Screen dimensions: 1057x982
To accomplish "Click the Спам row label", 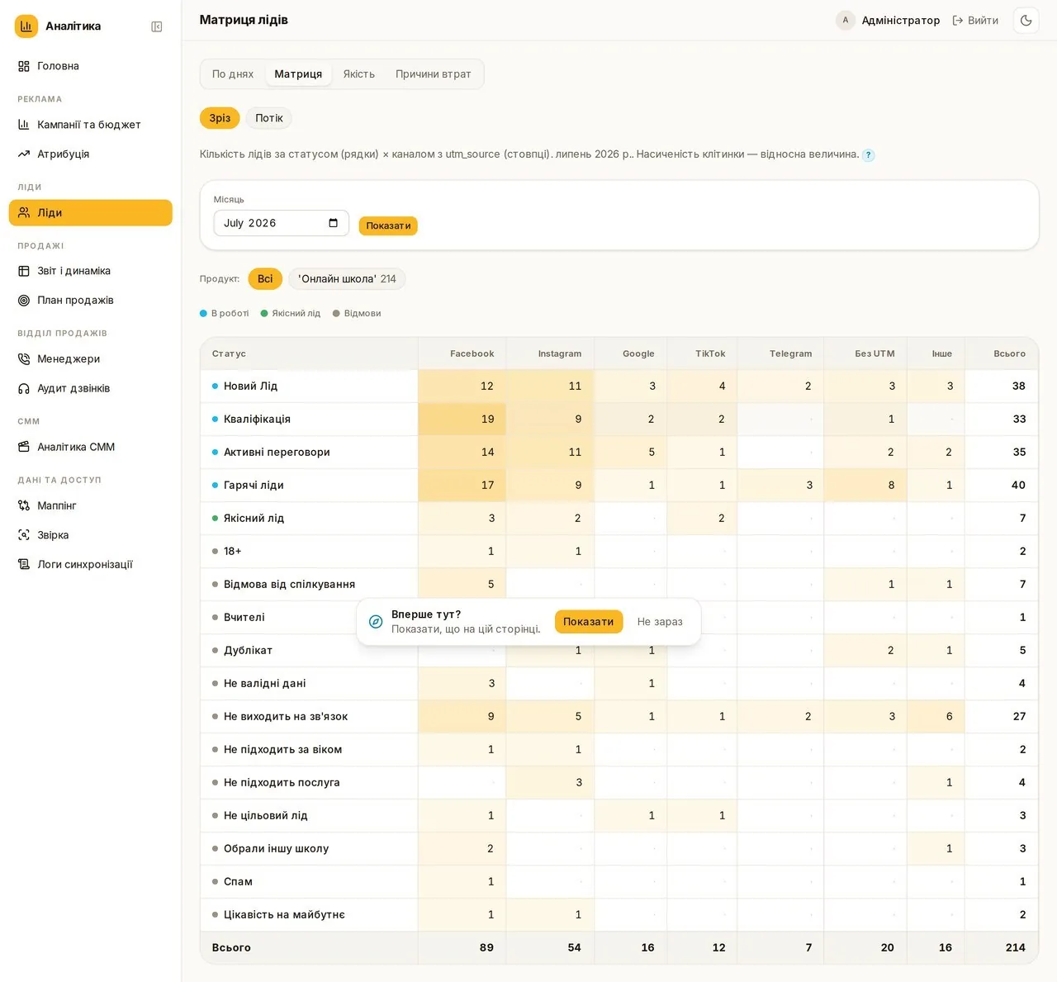I will tap(238, 881).
